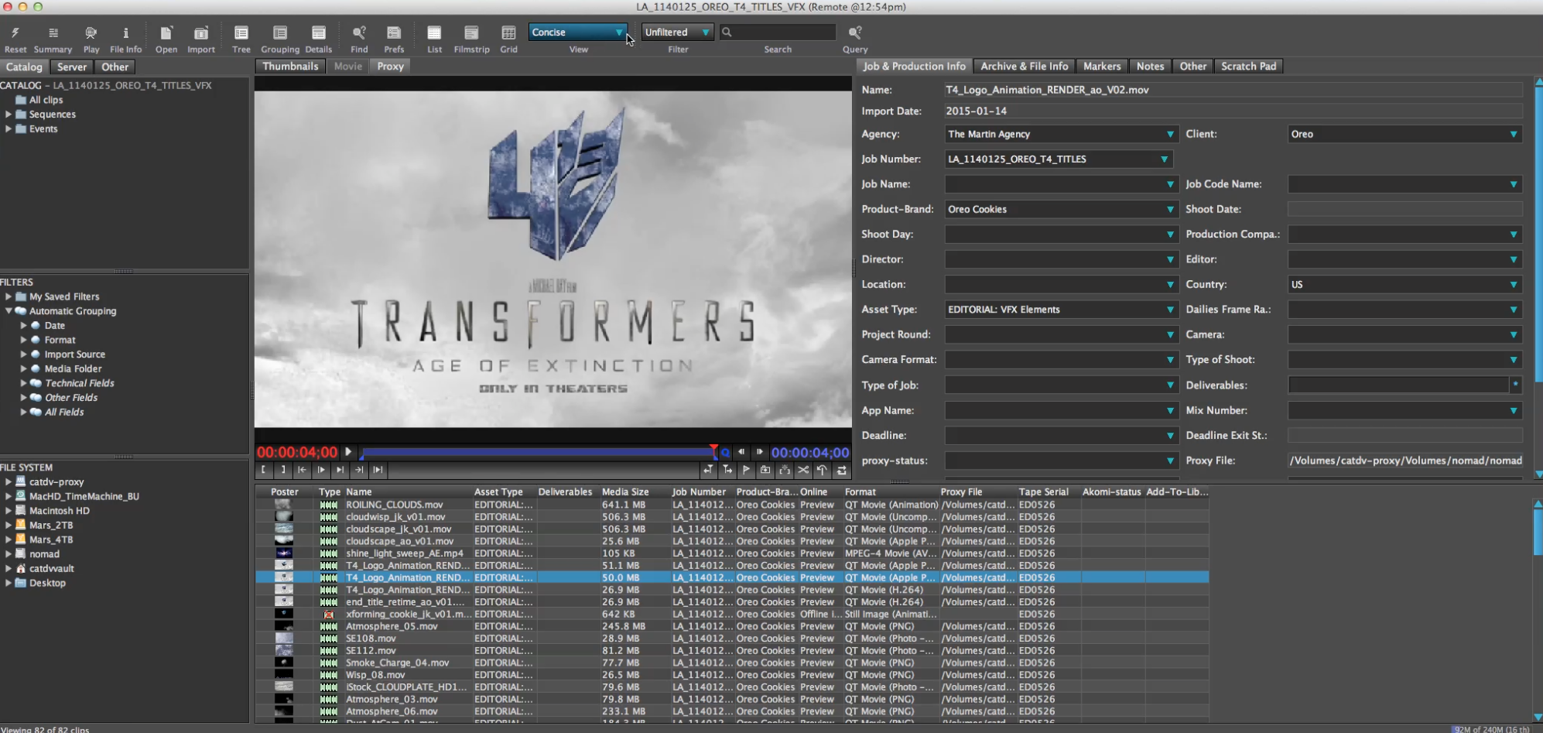Expand the Events folder
Image resolution: width=1543 pixels, height=733 pixels.
click(9, 129)
